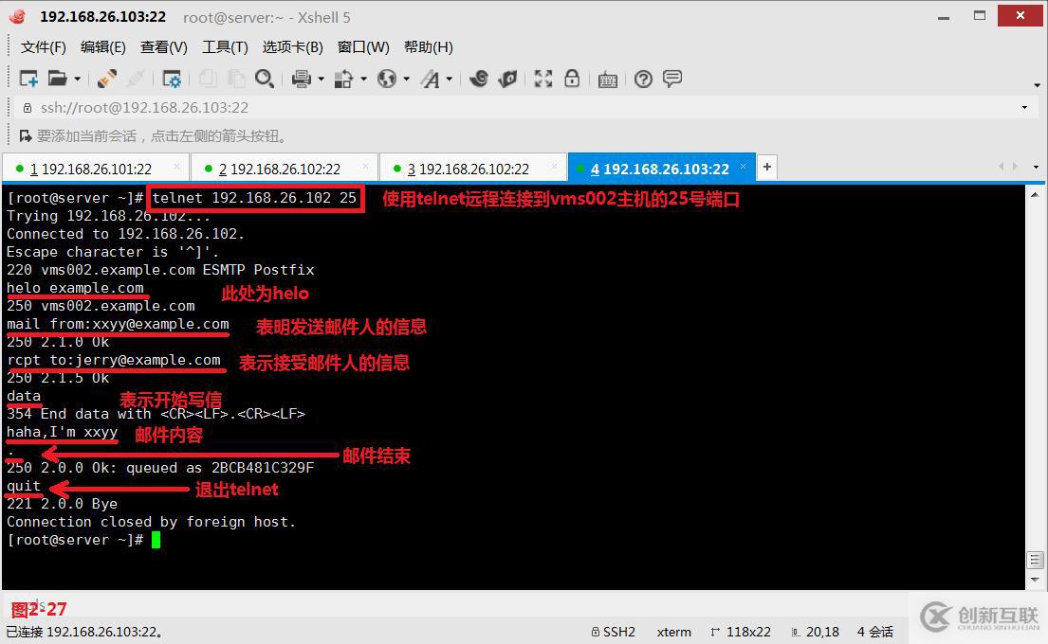
Task: Open the 选项卡(B) menu
Action: coord(293,46)
